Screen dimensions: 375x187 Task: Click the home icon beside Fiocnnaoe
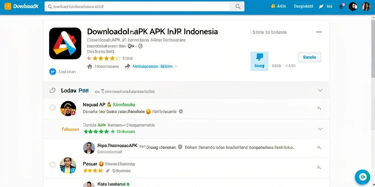pos(90,66)
